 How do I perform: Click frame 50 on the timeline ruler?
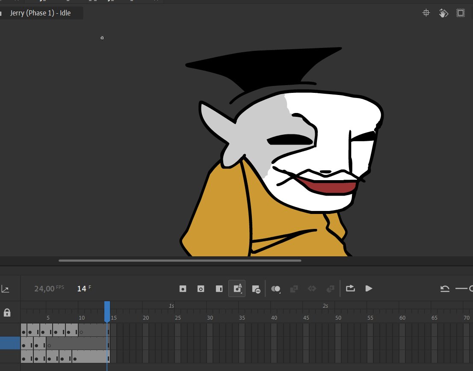[x=338, y=318]
